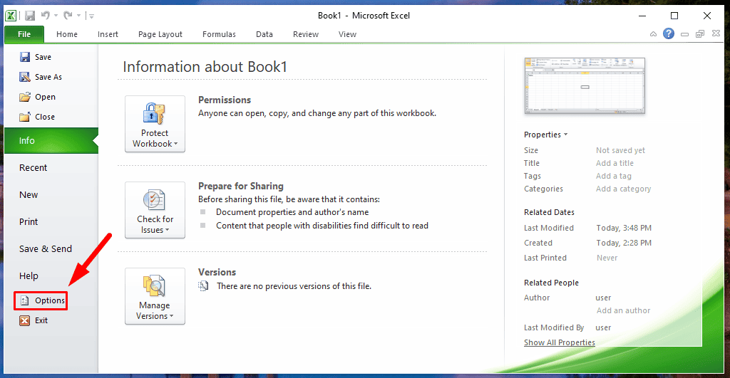Go to the Recent section
The image size is (730, 378).
click(x=33, y=168)
